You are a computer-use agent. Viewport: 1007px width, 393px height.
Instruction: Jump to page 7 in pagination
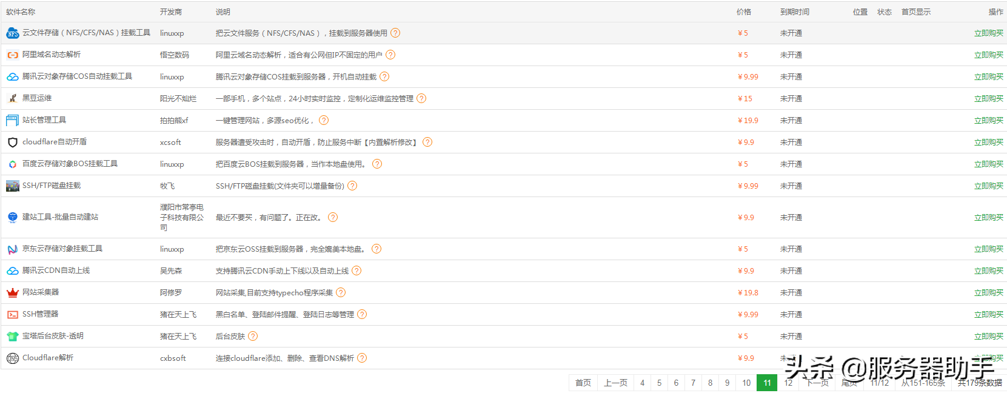coord(694,383)
